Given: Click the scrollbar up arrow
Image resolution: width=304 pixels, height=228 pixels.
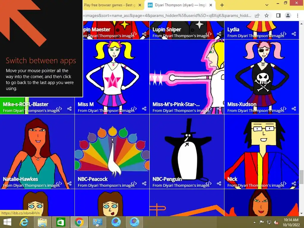Looking at the screenshot, I should pyautogui.click(x=301, y=24).
